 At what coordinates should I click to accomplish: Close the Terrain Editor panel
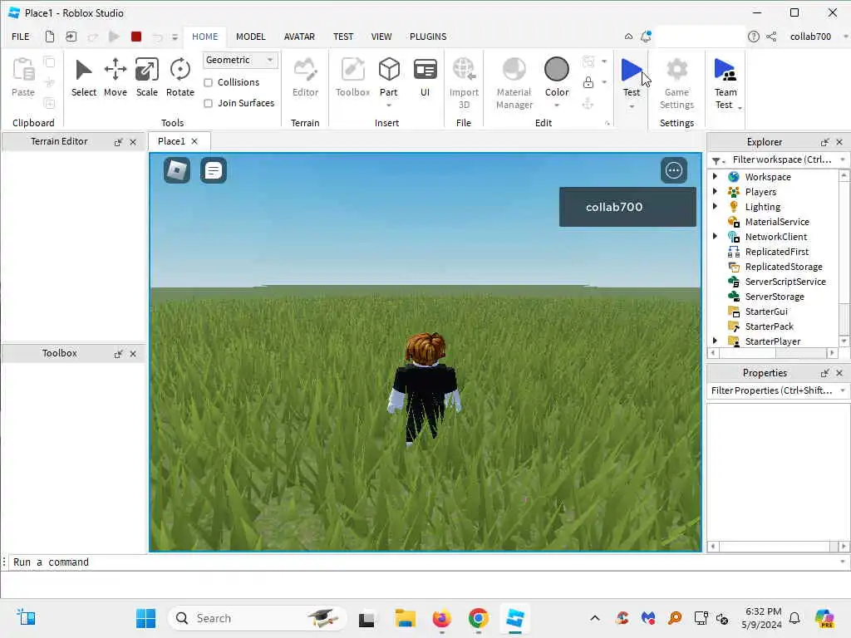pos(133,142)
